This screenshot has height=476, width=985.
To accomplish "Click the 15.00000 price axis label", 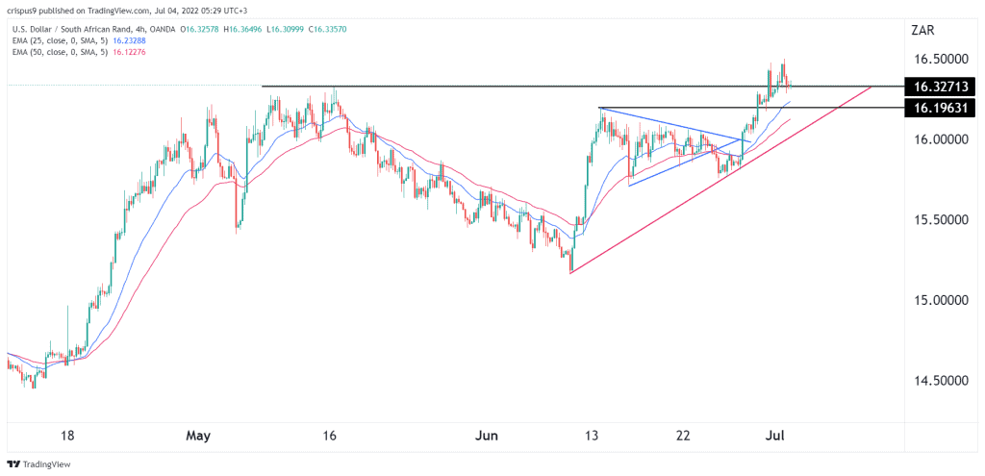I will (941, 301).
